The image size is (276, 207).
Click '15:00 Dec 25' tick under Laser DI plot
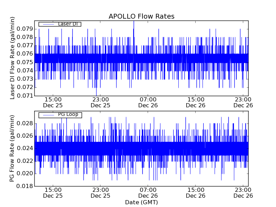pos(53,102)
